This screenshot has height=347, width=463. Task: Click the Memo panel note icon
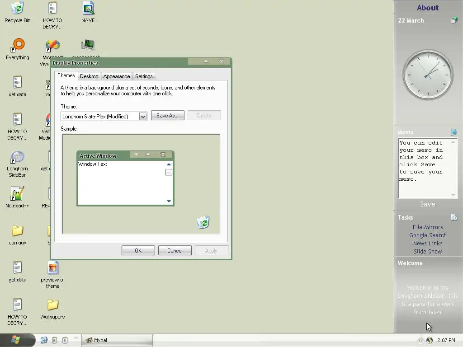coord(454,132)
